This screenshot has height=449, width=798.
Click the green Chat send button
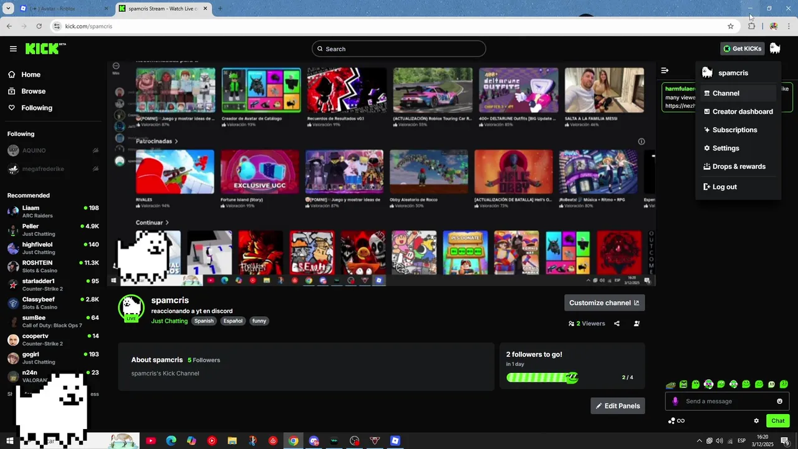point(777,421)
